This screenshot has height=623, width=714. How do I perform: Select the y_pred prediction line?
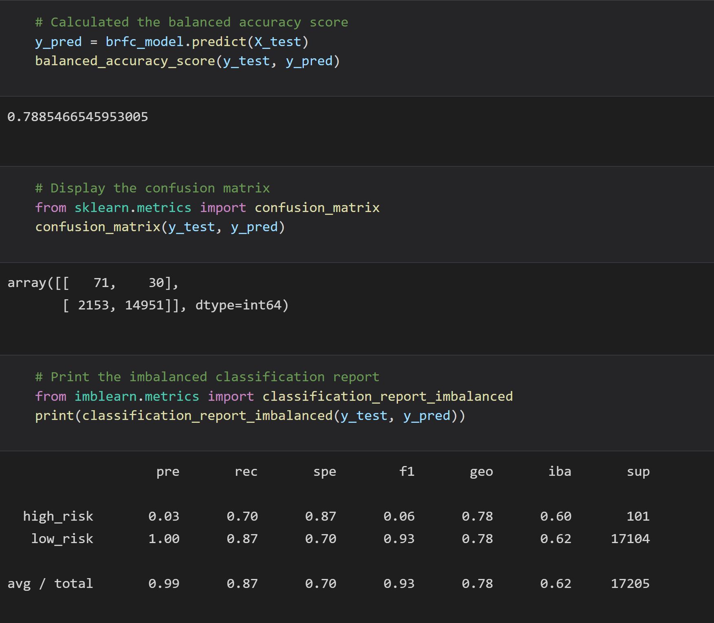point(171,41)
